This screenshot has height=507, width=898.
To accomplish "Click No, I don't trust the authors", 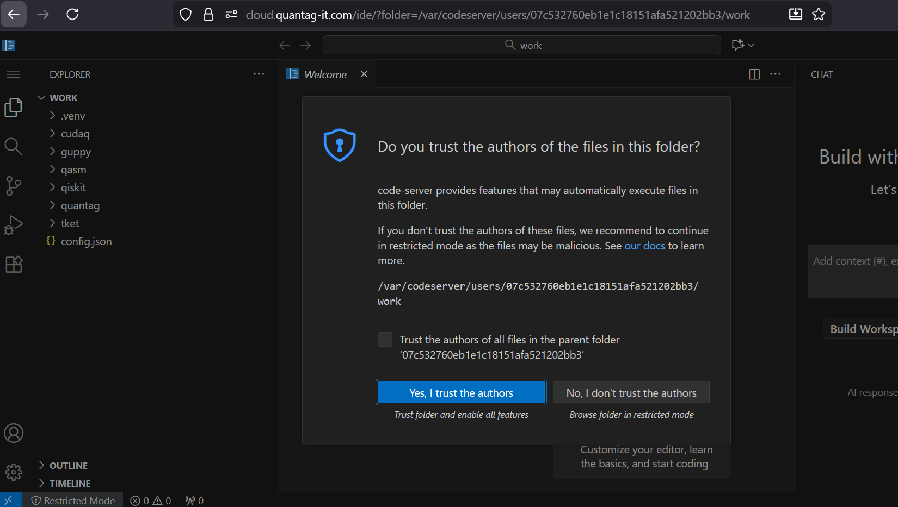I will coord(631,393).
